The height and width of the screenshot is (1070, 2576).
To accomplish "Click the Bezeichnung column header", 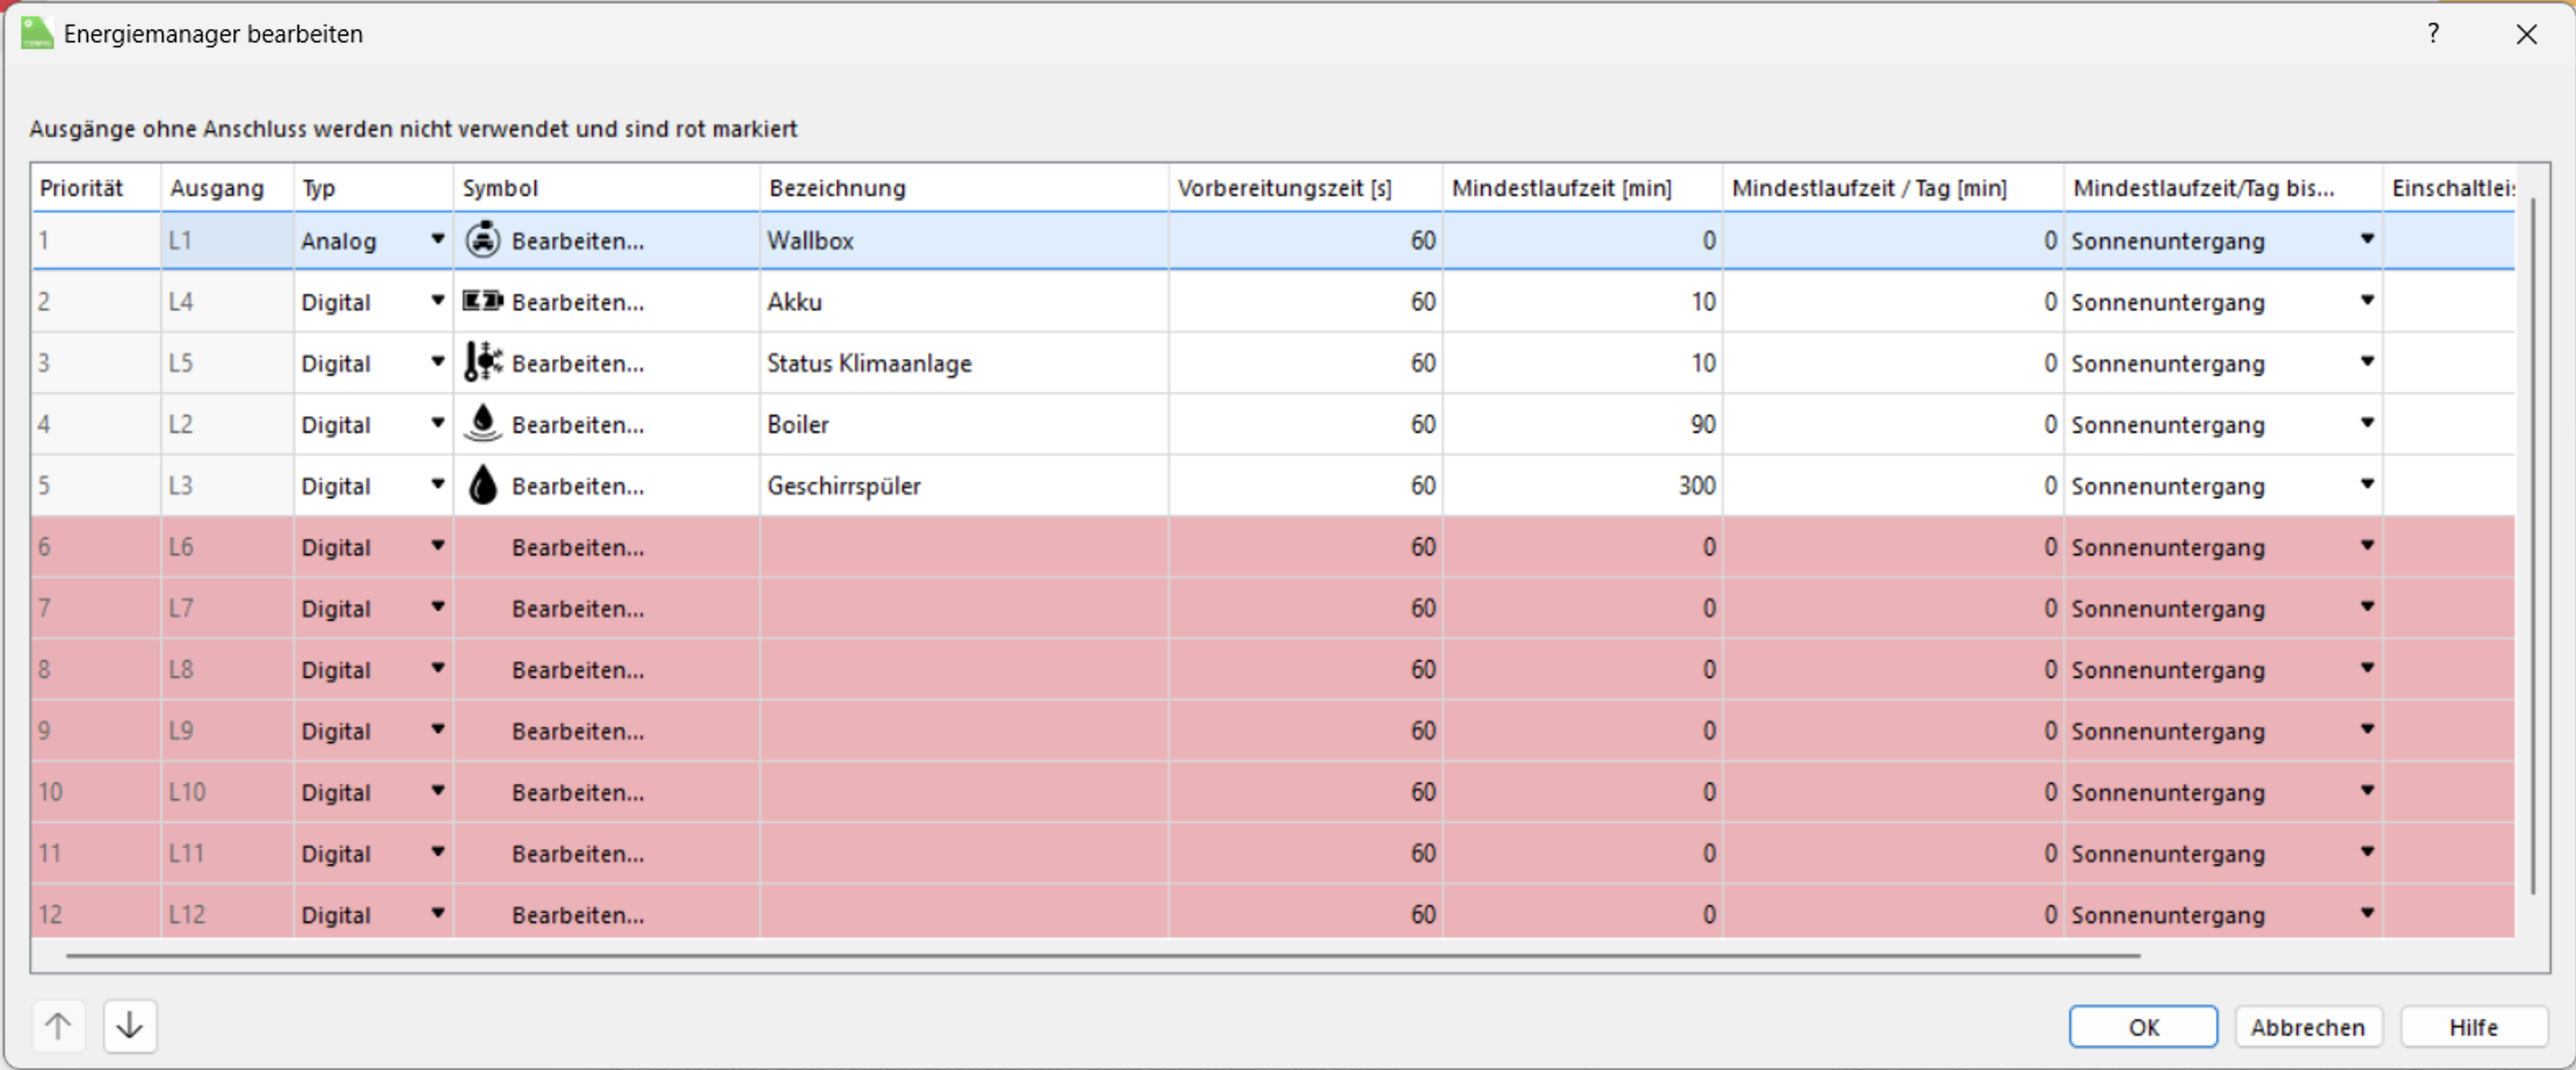I will pyautogui.click(x=837, y=188).
